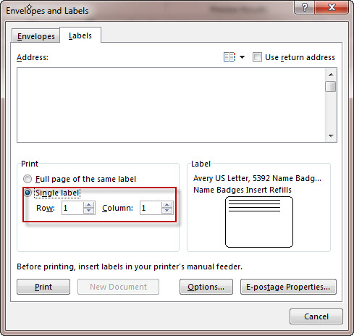Open the address book icon

pos(229,57)
